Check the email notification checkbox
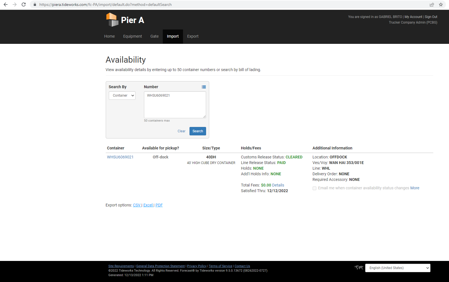Screen dimensions: 449x282 (314, 188)
